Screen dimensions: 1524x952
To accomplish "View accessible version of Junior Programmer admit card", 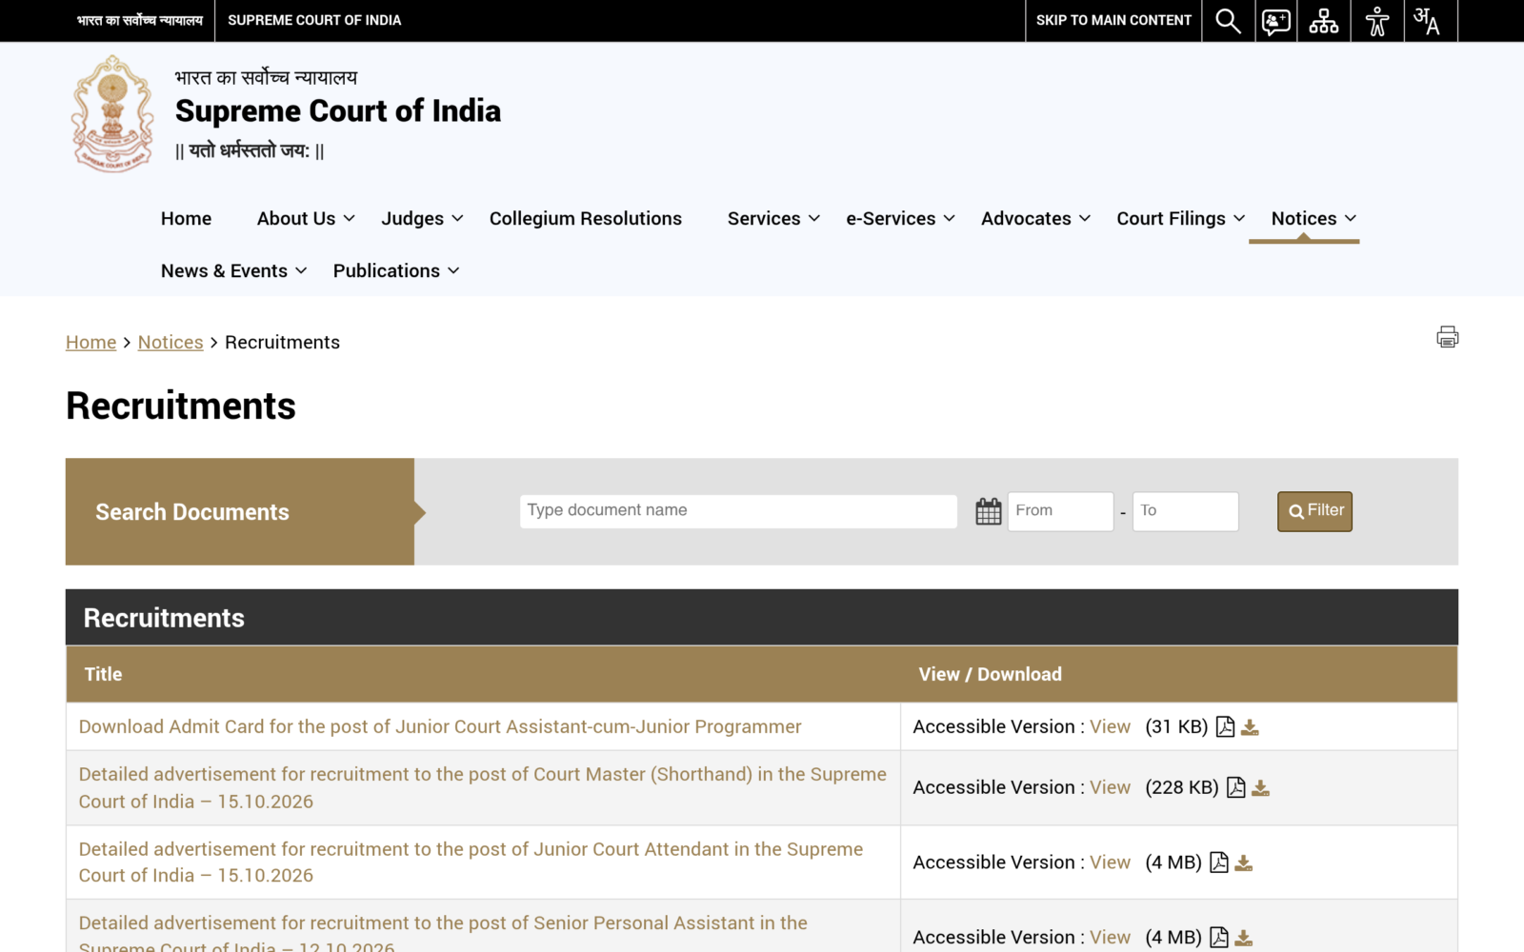I will click(x=1110, y=726).
